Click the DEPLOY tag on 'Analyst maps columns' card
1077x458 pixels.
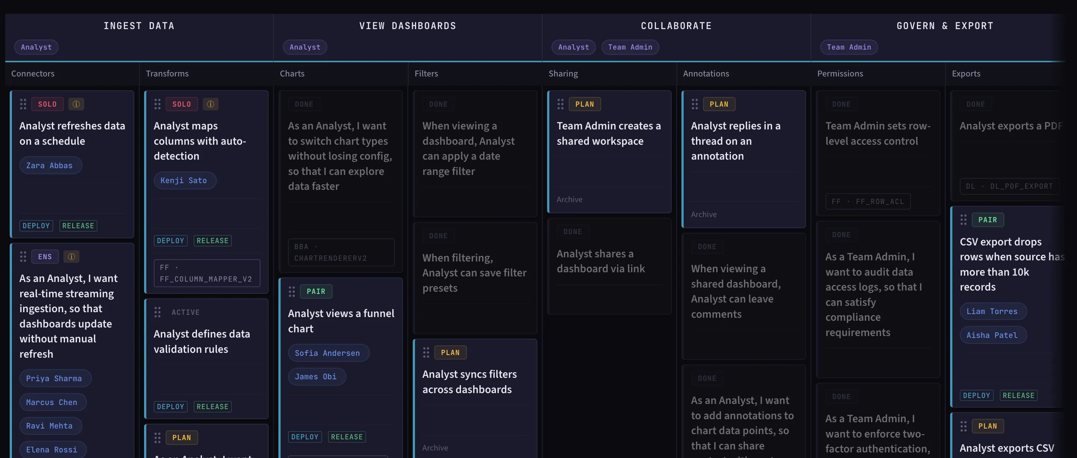[x=170, y=241]
